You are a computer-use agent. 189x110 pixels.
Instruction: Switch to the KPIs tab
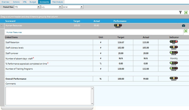point(25,2)
